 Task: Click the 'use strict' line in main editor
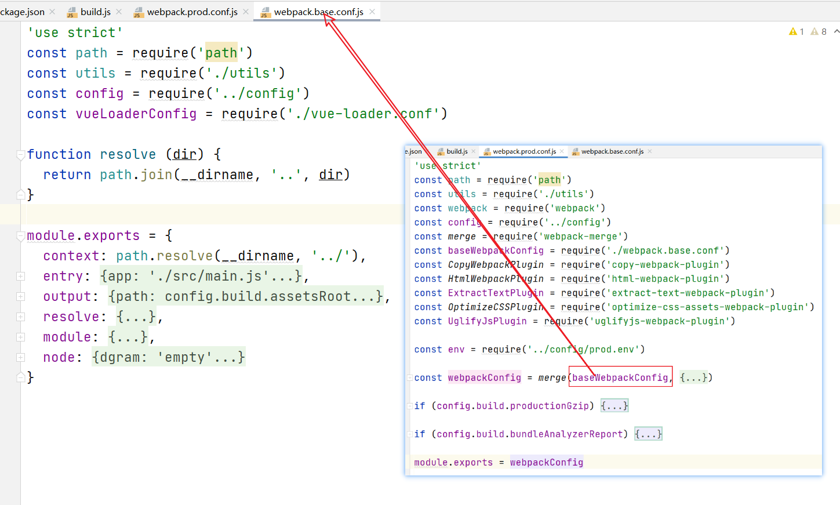75,32
